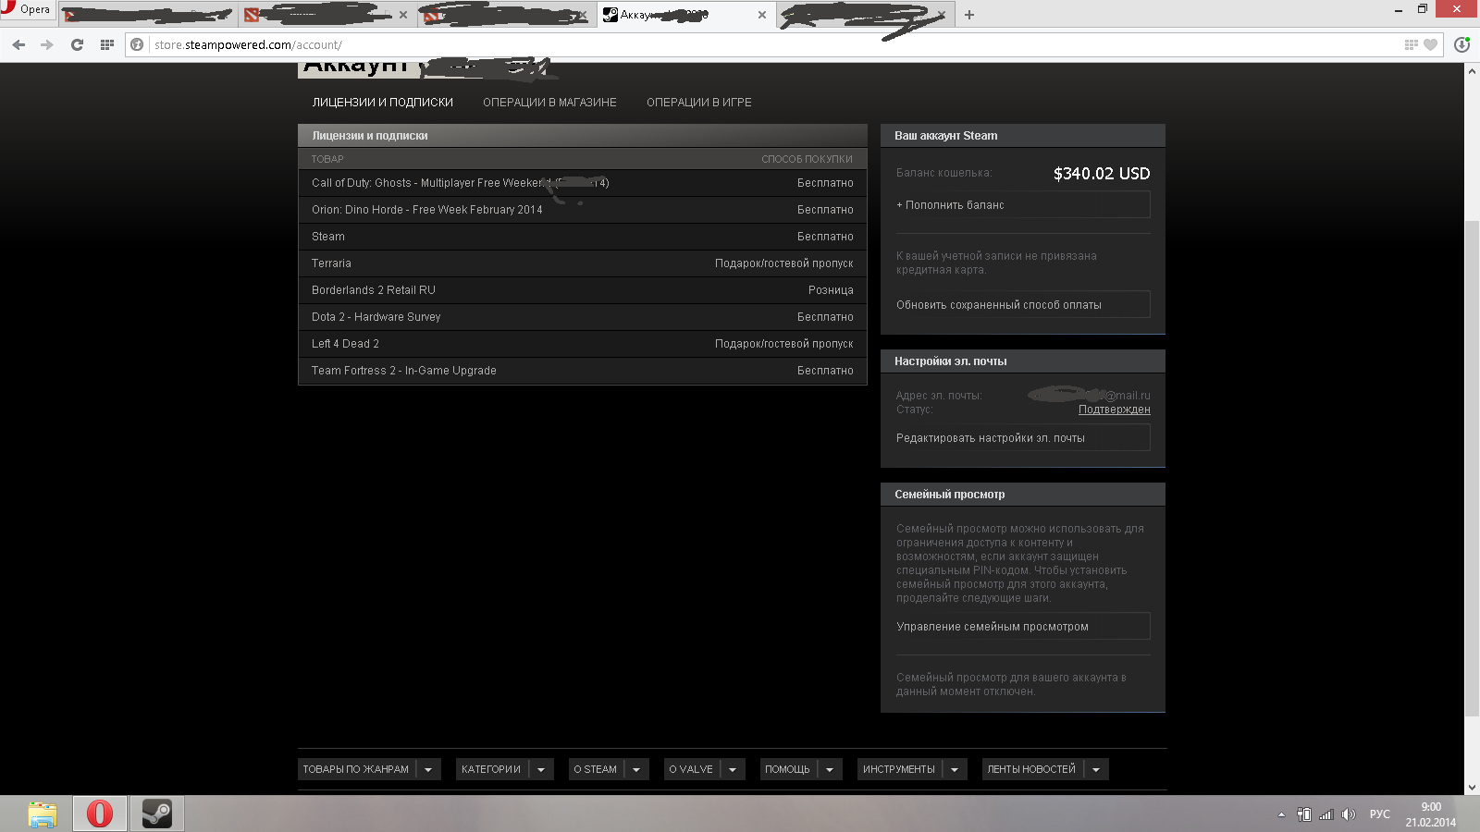This screenshot has width=1480, height=832.
Task: Click the Terraria license row
Action: click(583, 263)
